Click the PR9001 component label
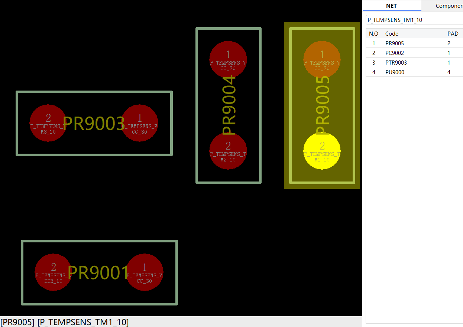This screenshot has width=463, height=327. click(98, 273)
